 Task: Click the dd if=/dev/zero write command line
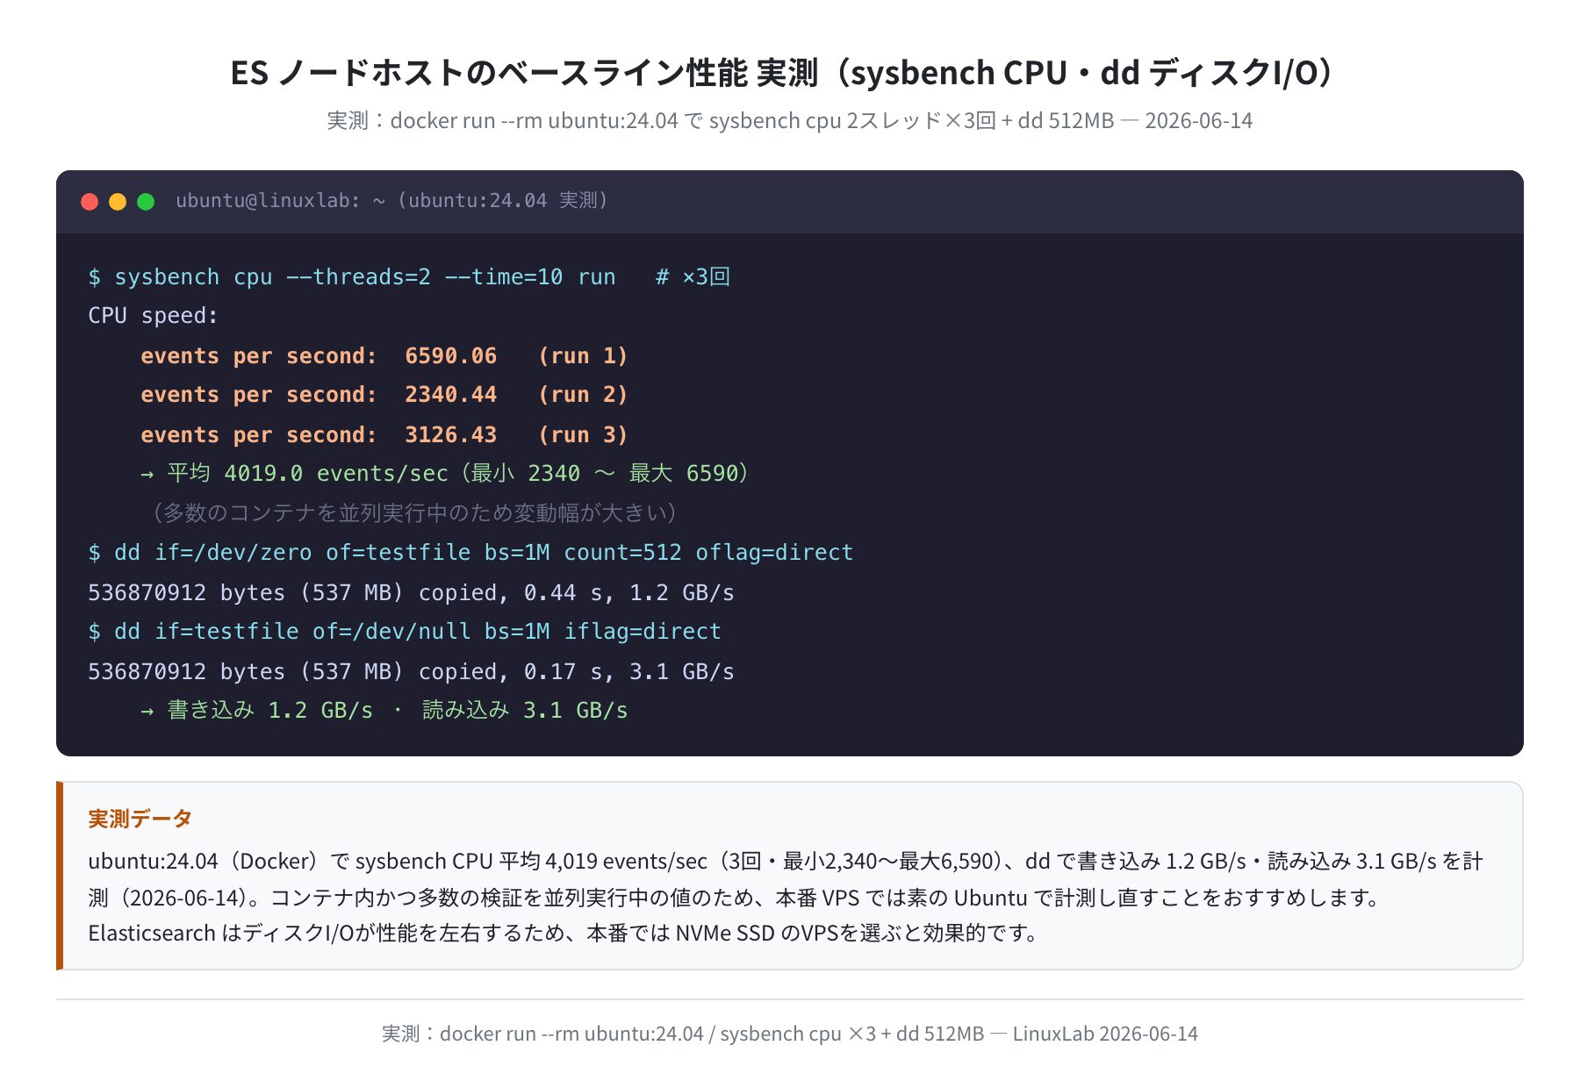[x=470, y=553]
